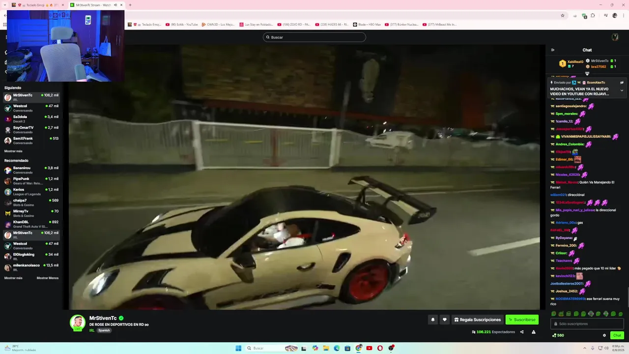Image resolution: width=629 pixels, height=354 pixels.
Task: Hide the pinned message with crossed-eye icon
Action: [622, 83]
